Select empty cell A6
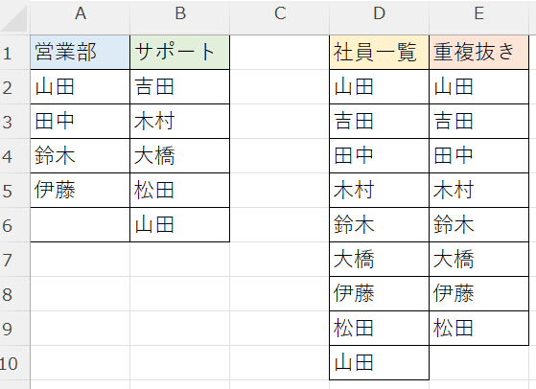Screen dimensions: 536x389 tap(80, 225)
